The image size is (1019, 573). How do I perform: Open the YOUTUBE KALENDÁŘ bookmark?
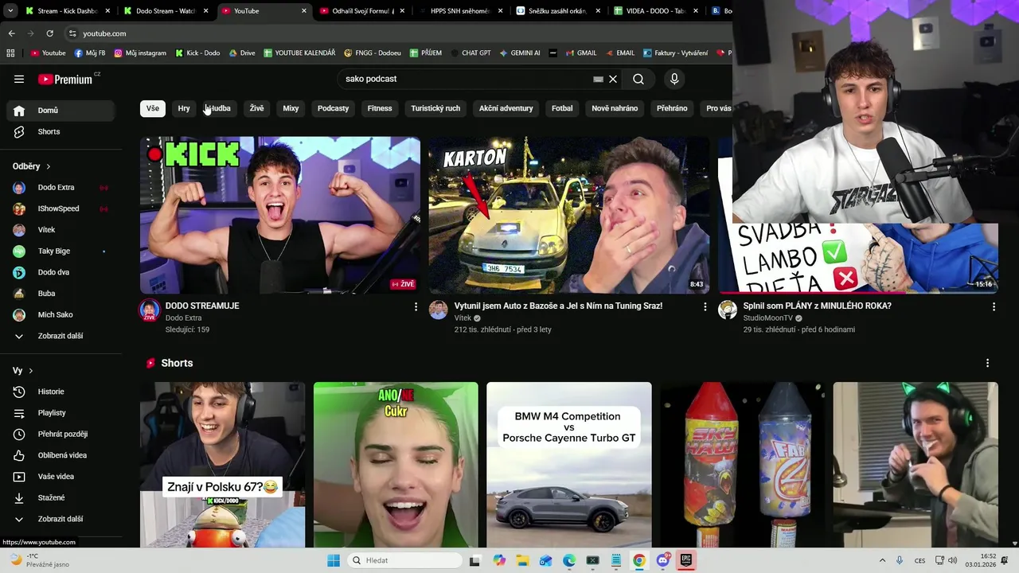coord(299,53)
